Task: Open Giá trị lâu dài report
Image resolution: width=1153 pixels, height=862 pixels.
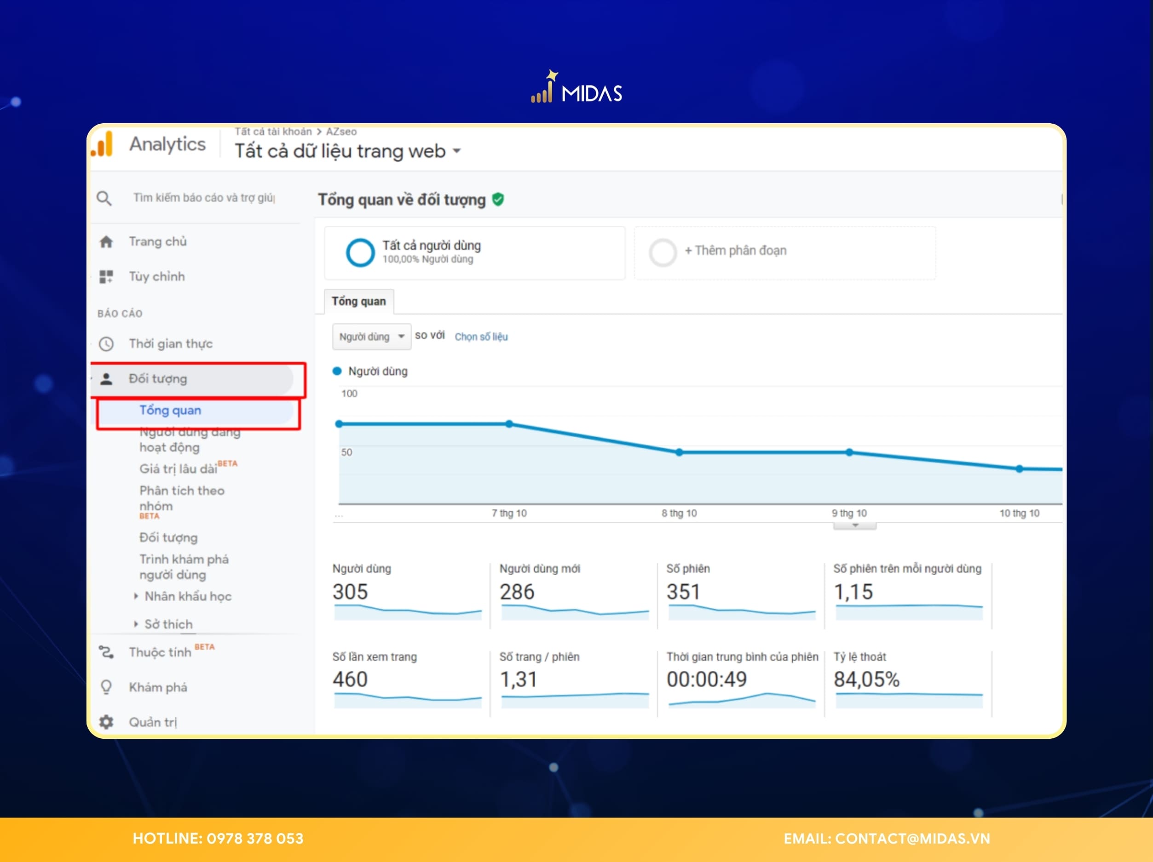Action: click(x=188, y=468)
